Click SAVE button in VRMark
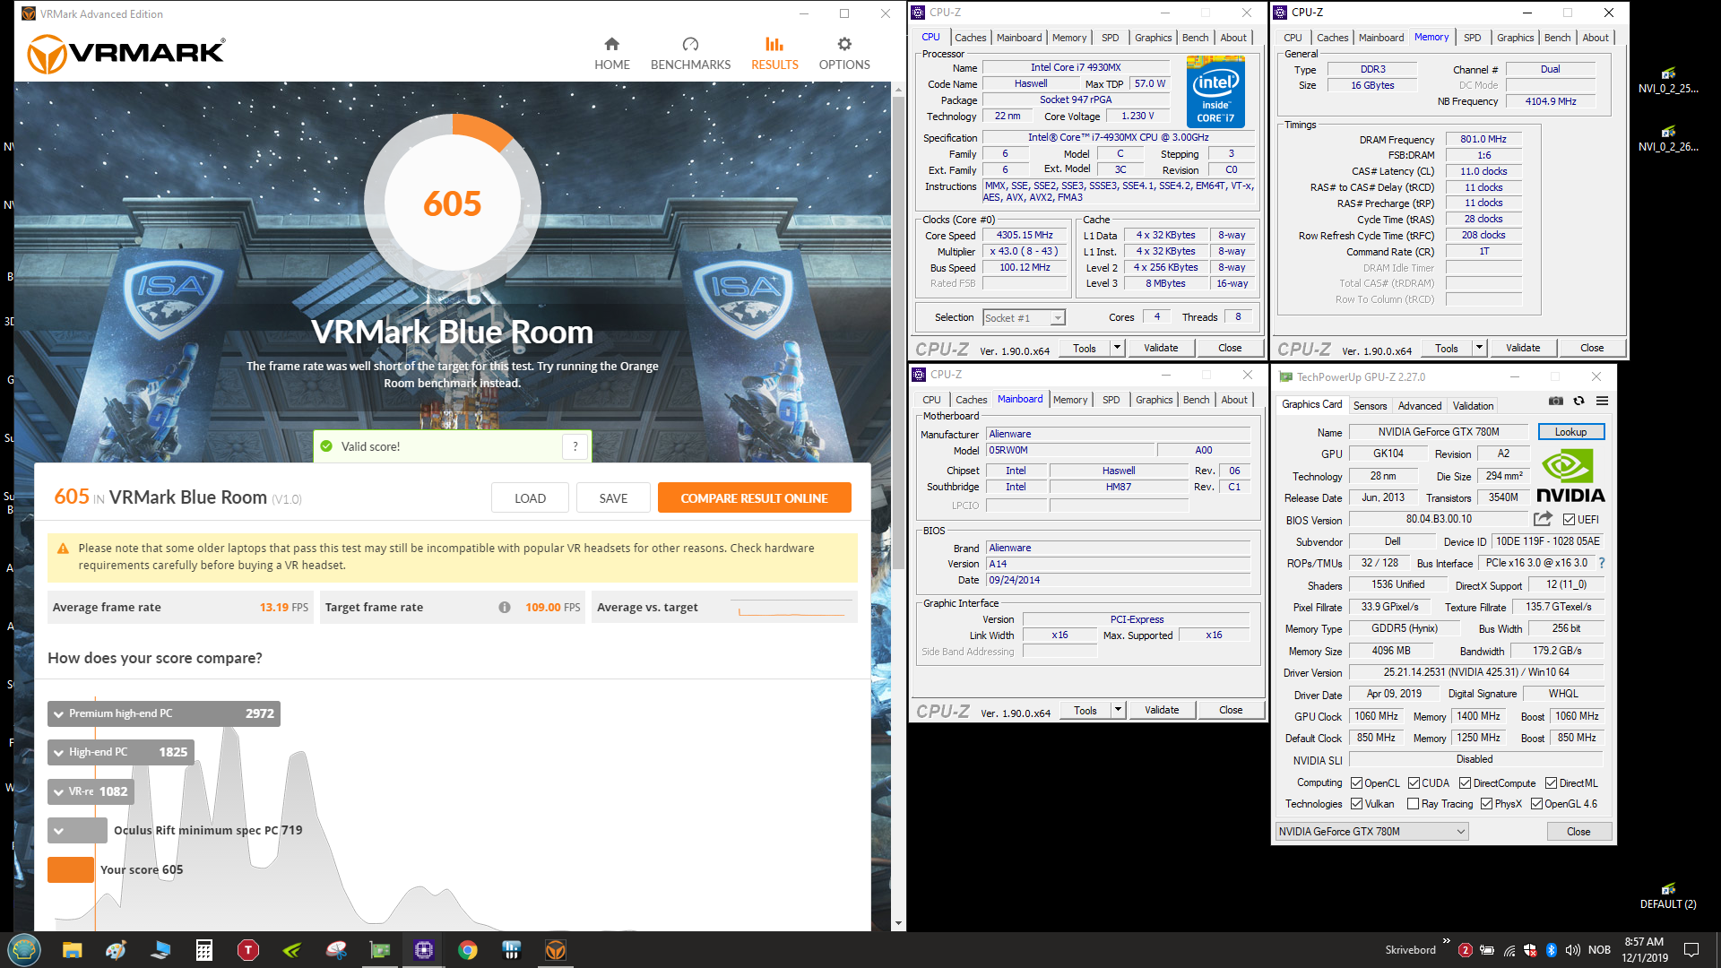Image resolution: width=1721 pixels, height=968 pixels. coord(613,498)
